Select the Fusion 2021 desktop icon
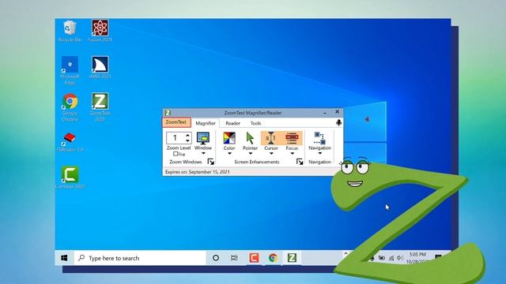This screenshot has width=506, height=284. [x=100, y=31]
